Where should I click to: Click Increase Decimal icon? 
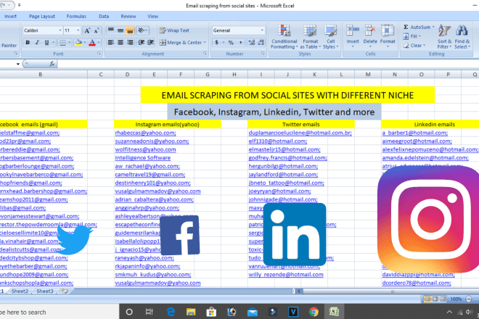pyautogui.click(x=252, y=43)
